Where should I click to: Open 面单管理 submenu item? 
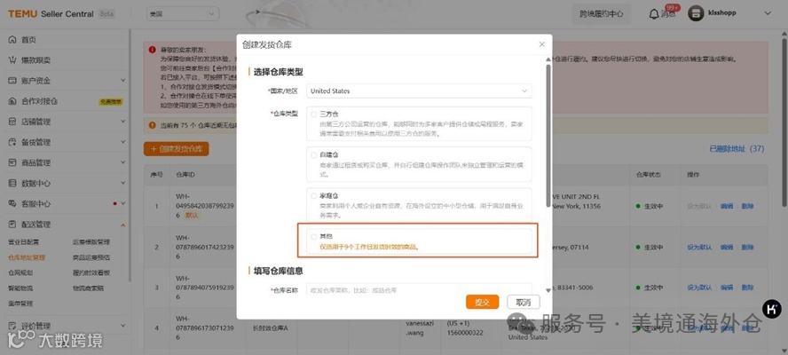[x=20, y=304]
